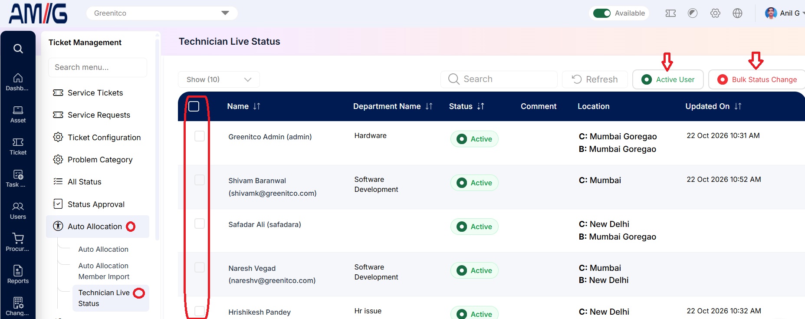
Task: Open Ticket Configuration menu item
Action: point(104,138)
